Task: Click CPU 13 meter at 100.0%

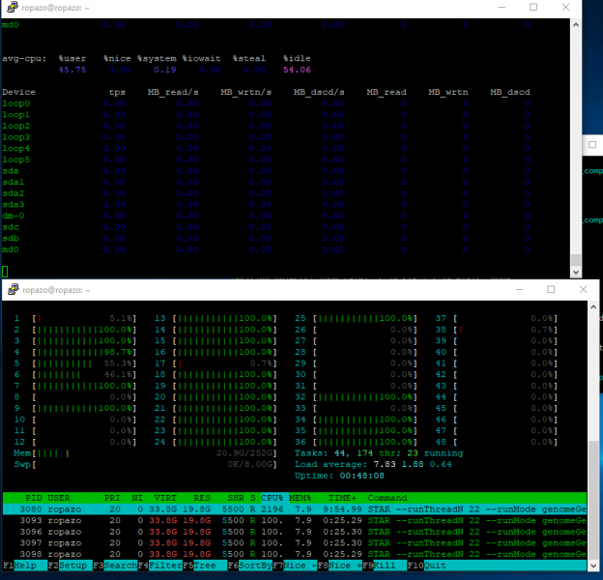Action: (224, 318)
